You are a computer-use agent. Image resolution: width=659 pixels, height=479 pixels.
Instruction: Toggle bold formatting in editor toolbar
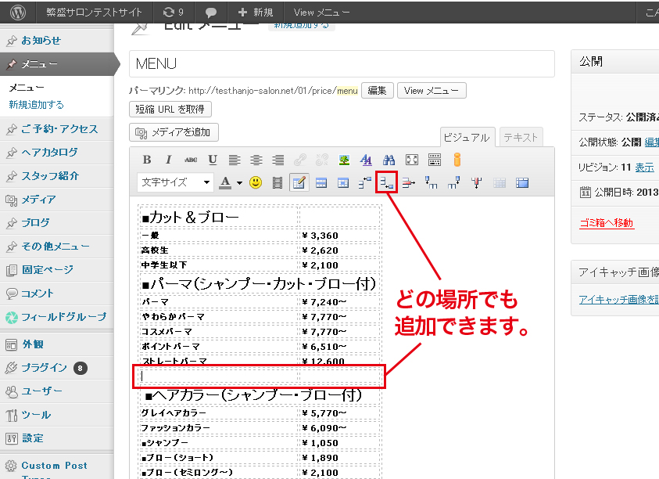147,160
